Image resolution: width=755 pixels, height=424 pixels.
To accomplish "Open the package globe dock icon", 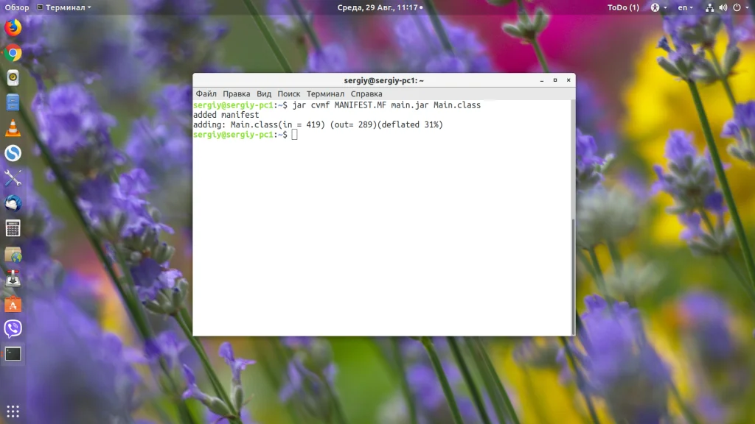I will [x=13, y=254].
